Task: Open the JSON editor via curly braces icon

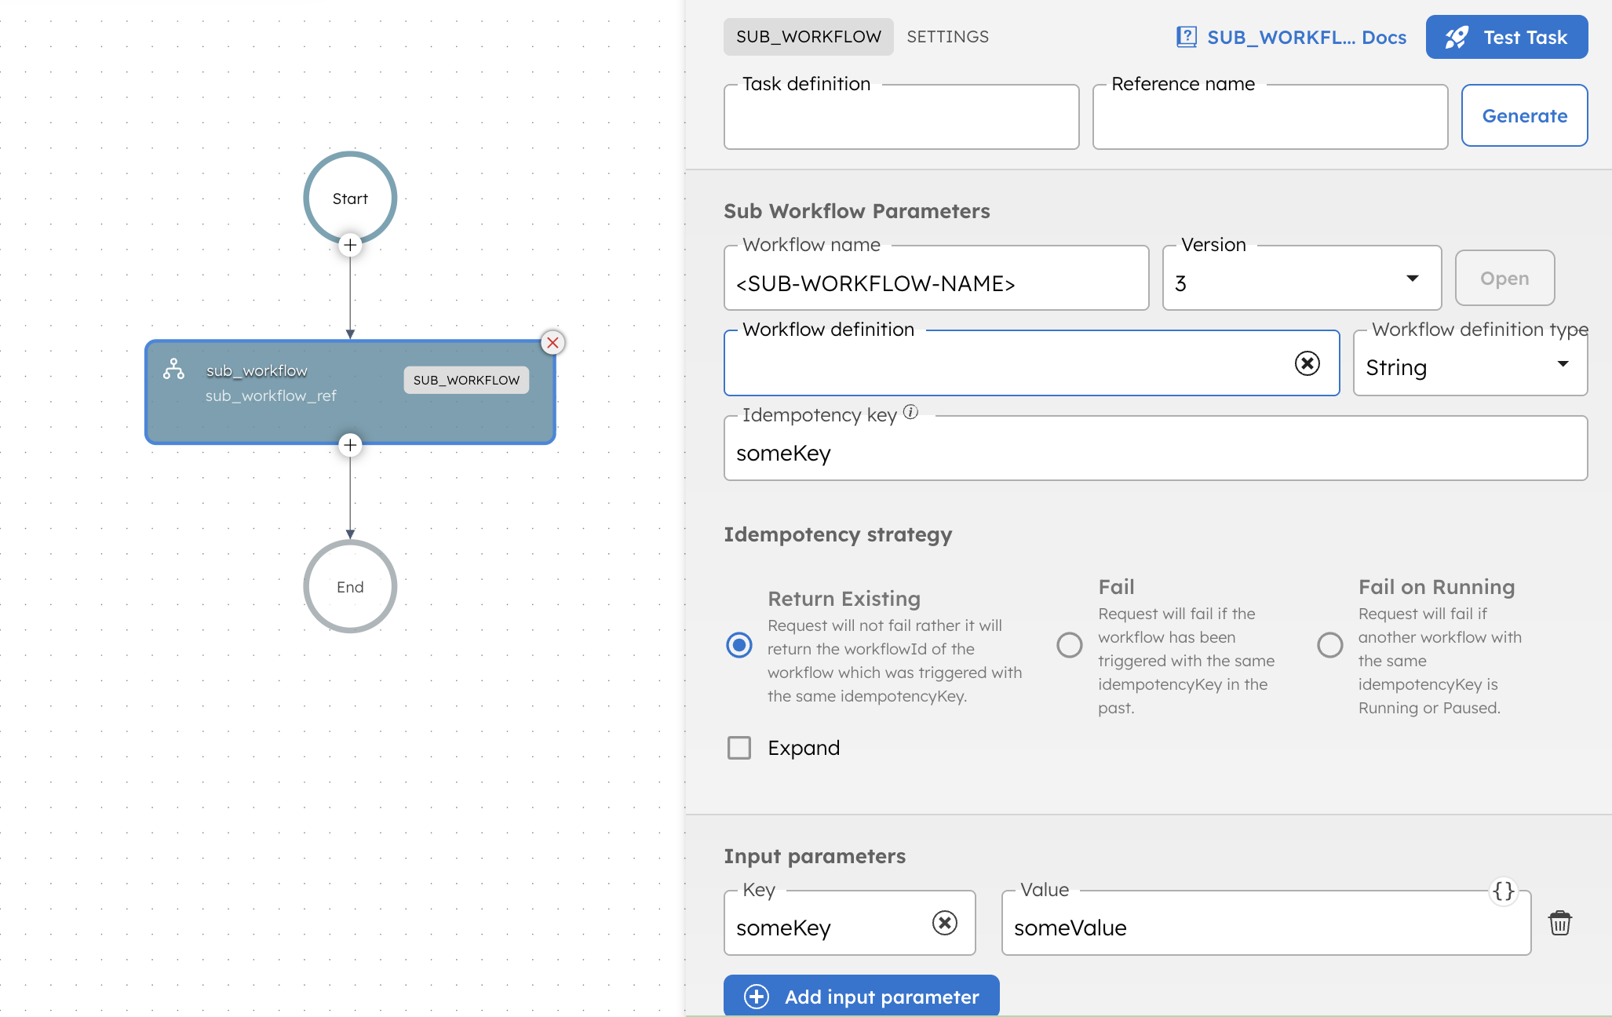Action: pyautogui.click(x=1504, y=891)
